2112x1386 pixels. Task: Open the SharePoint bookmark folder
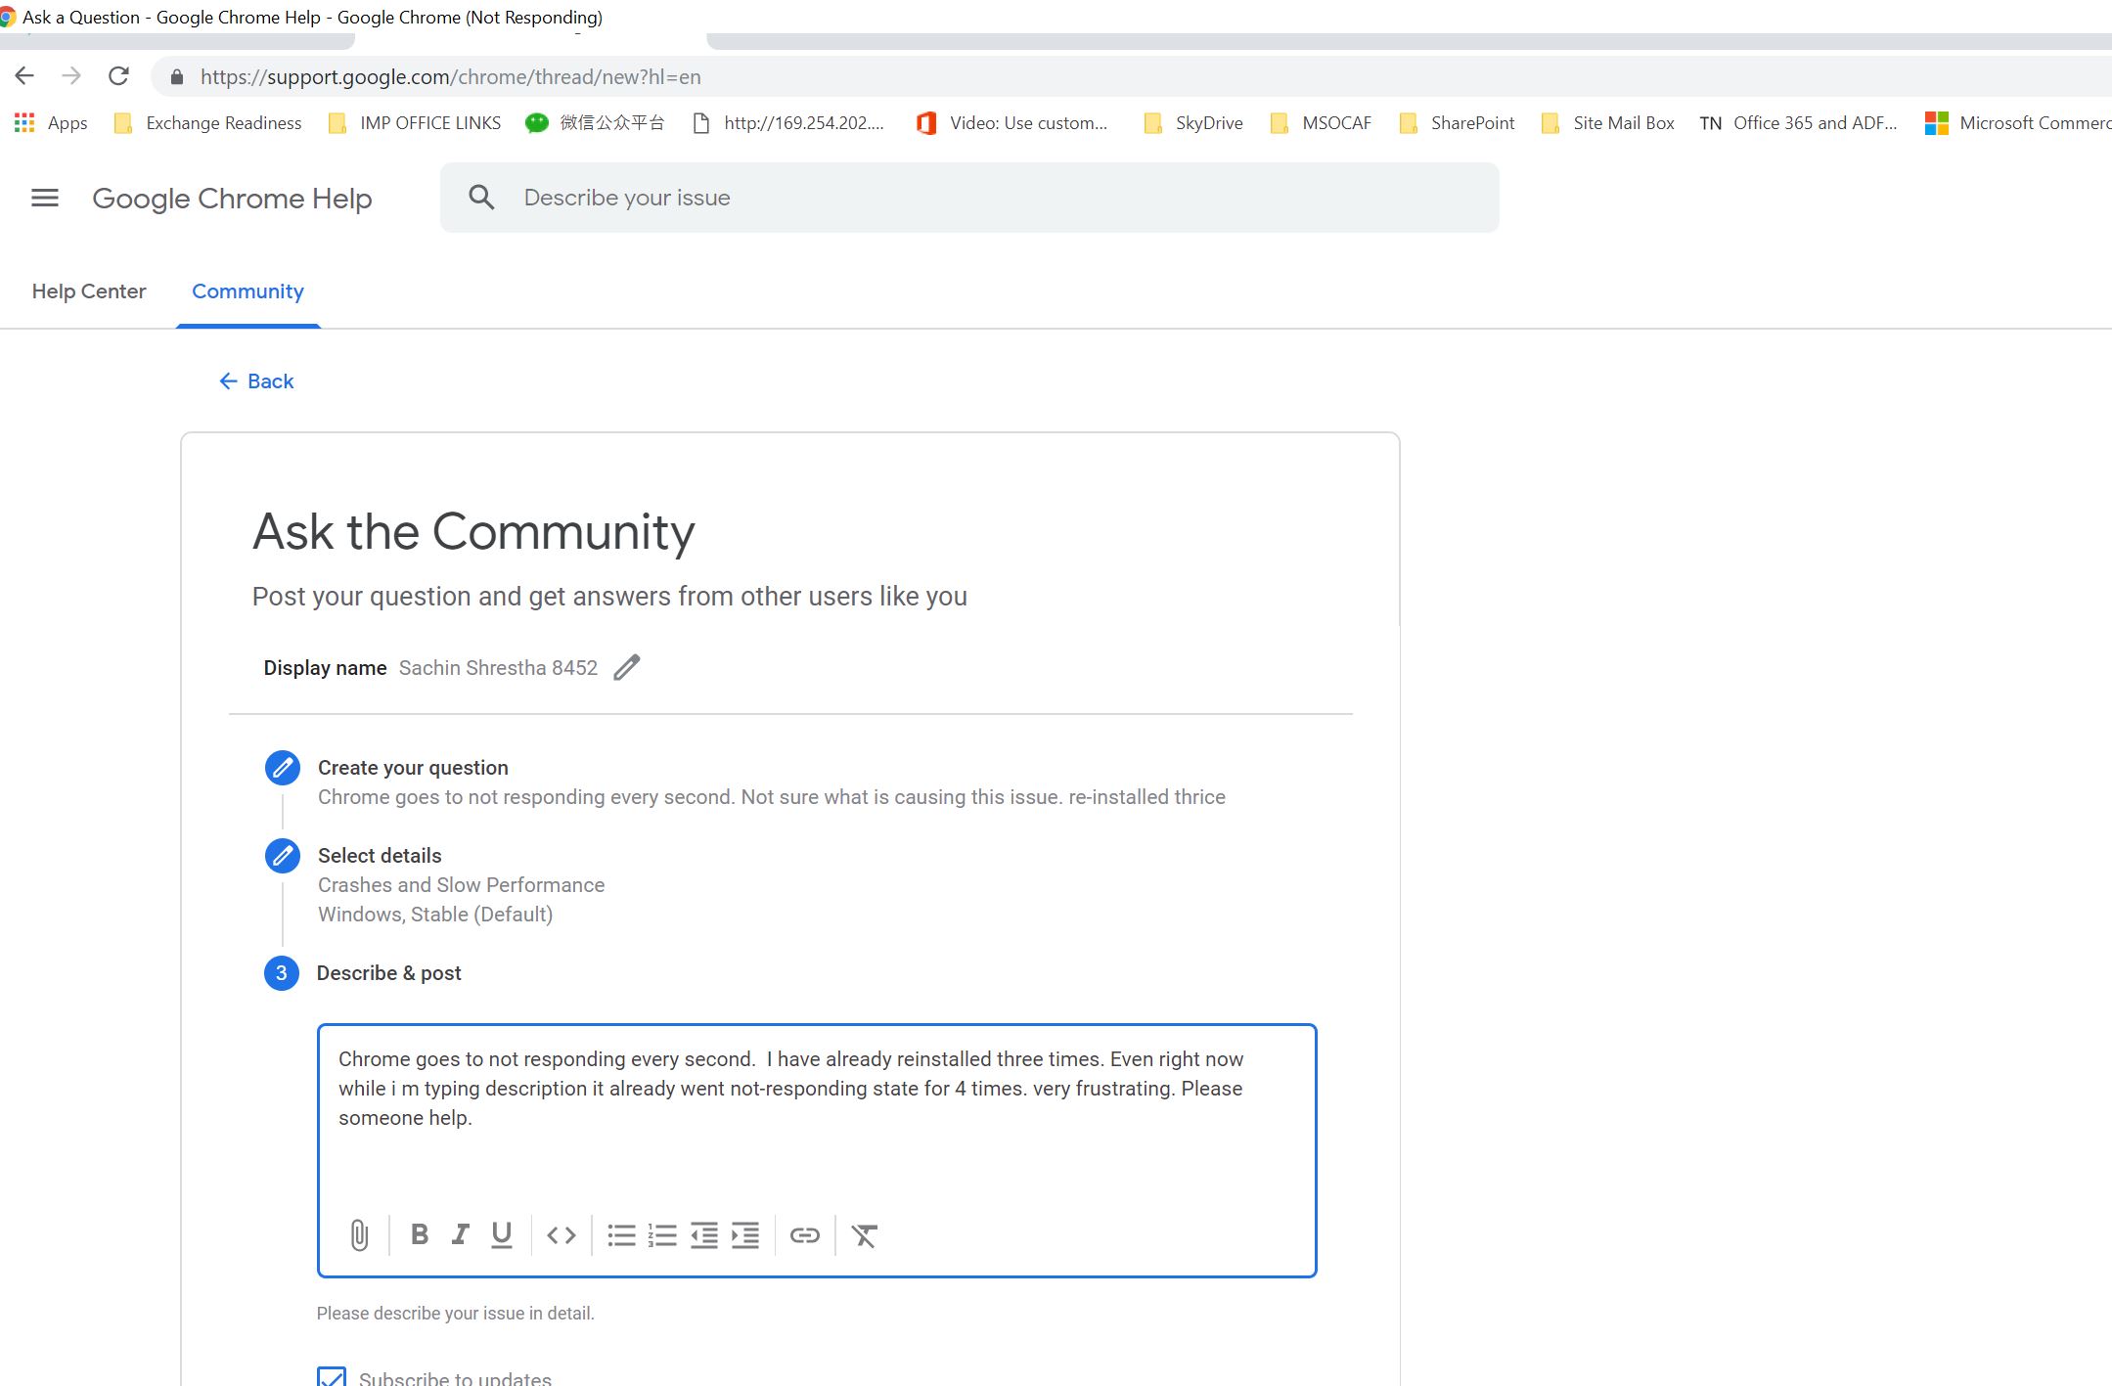pos(1458,123)
